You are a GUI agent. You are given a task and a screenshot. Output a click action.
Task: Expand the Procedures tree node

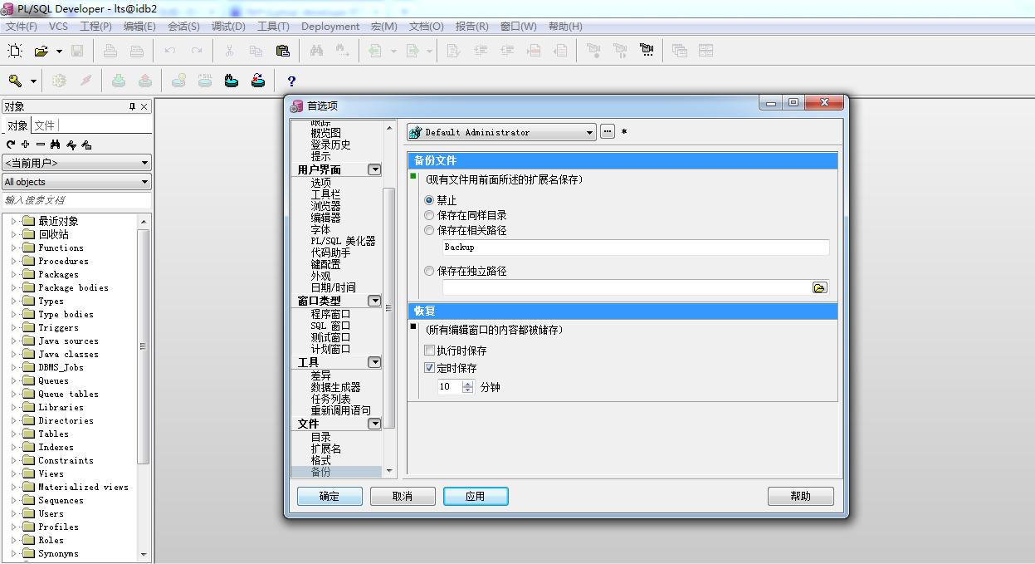click(13, 261)
